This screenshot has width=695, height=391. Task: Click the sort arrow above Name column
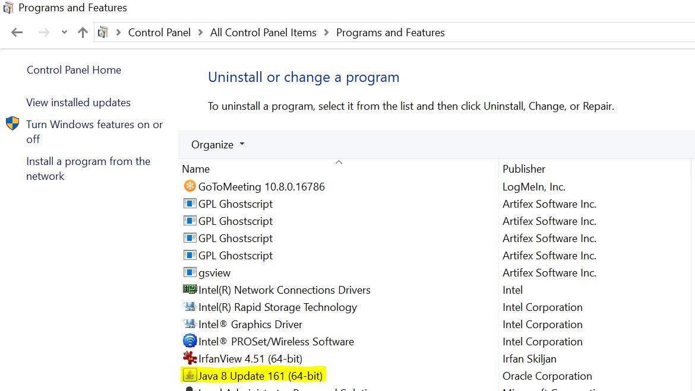339,162
